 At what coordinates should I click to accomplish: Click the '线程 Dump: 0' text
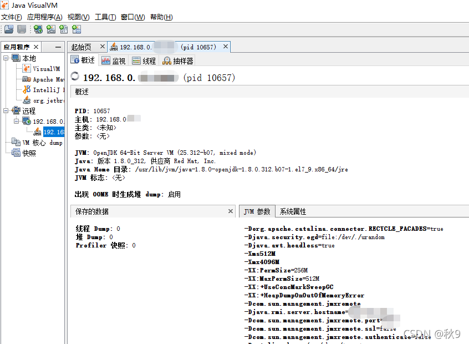[98, 229]
